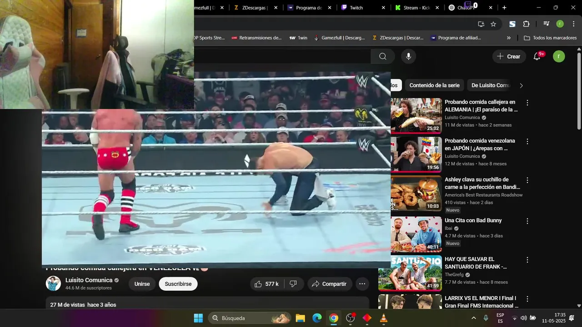Click the Crear button

pos(509,56)
